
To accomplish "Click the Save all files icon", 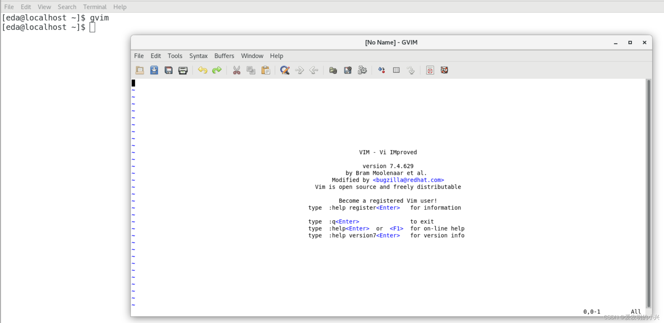I will (x=169, y=70).
